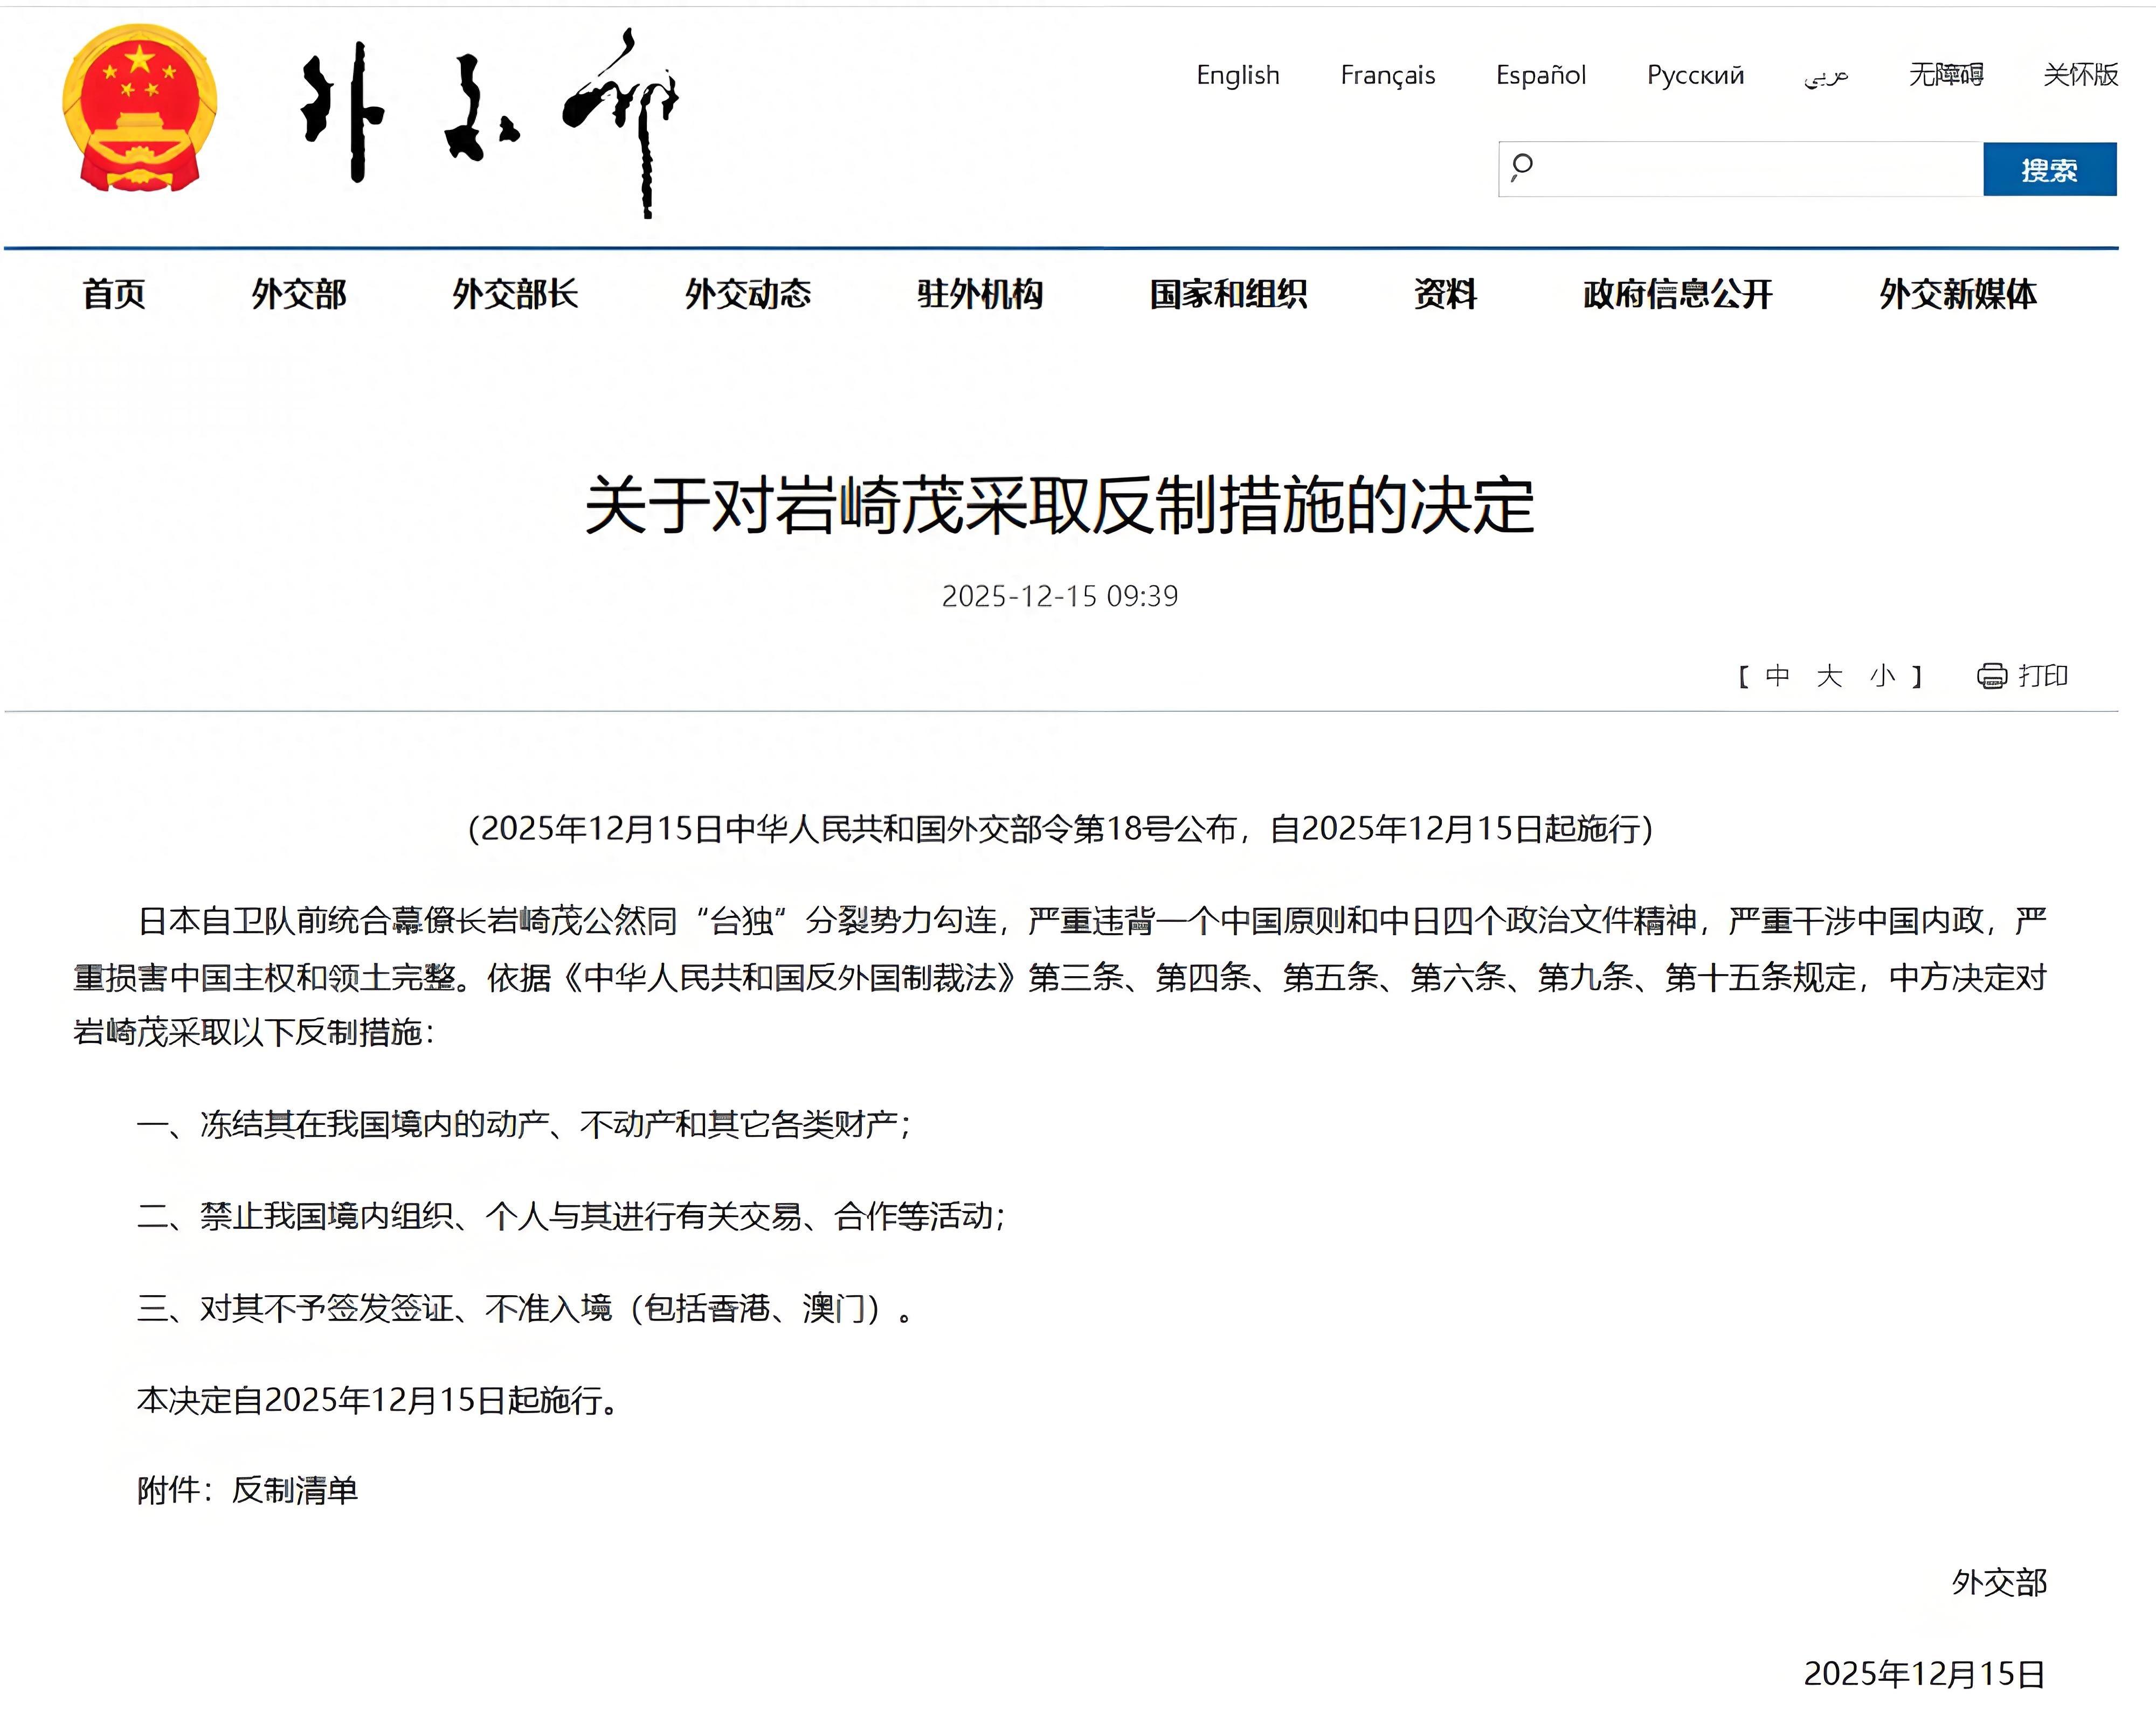Click the closing date 2025年12月15日
Viewport: 2156px width, 1724px height.
1925,1675
